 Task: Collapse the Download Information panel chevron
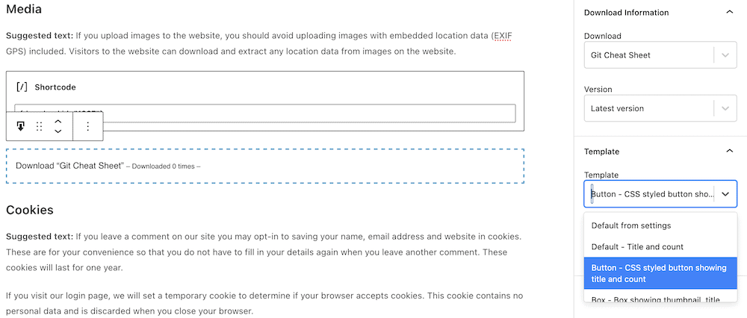pyautogui.click(x=729, y=12)
